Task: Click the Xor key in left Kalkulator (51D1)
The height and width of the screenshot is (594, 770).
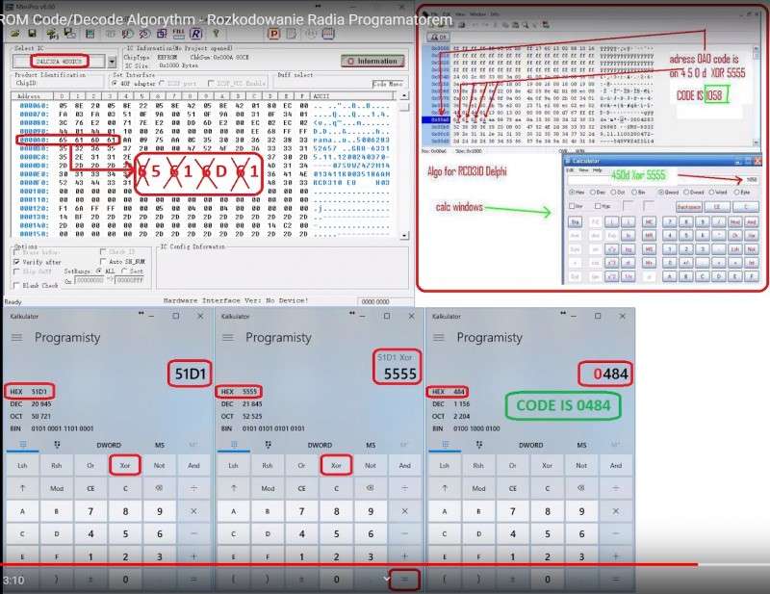Action: click(x=125, y=465)
